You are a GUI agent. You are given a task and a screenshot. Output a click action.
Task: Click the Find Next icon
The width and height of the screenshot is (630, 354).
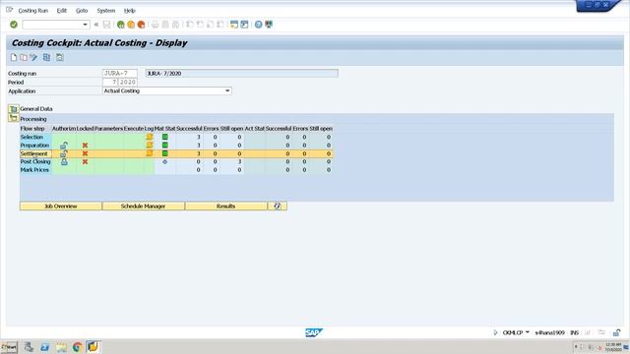[175, 25]
